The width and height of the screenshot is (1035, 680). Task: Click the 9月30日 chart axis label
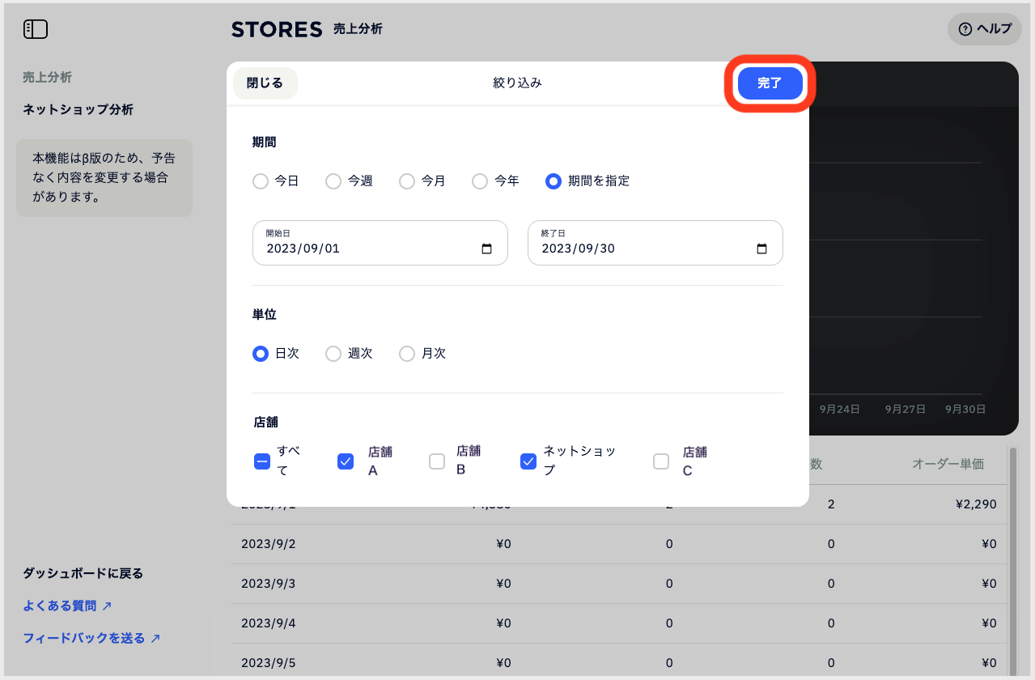click(x=966, y=409)
